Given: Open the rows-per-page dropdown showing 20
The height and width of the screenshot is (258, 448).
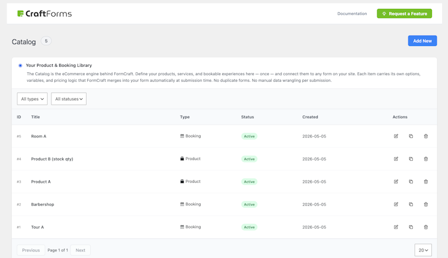Looking at the screenshot, I should 423,250.
